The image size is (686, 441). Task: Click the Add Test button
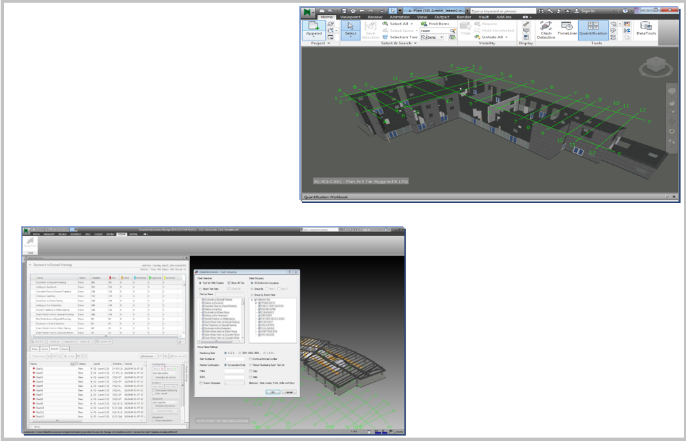[39, 342]
